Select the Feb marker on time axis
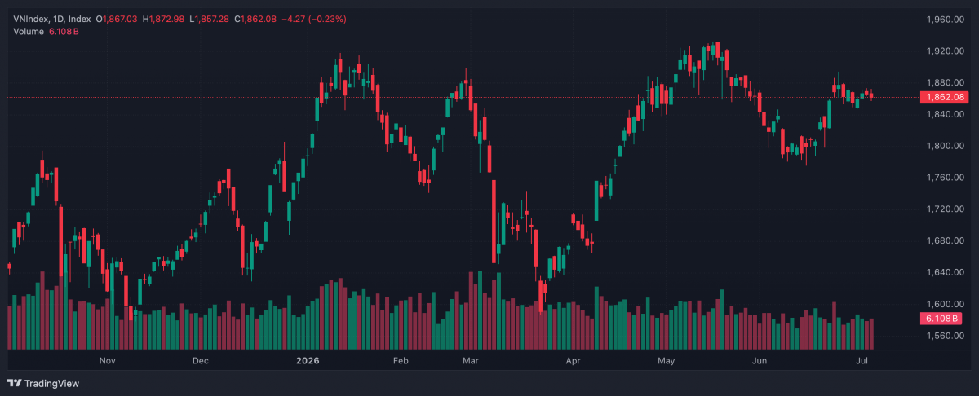 (400, 359)
